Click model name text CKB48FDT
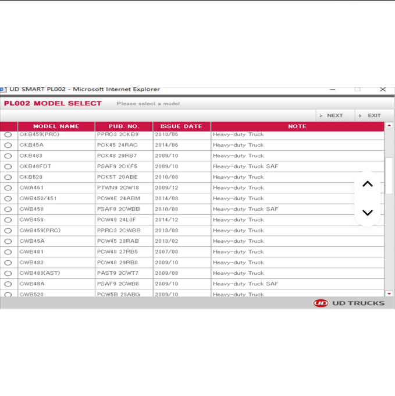 (35, 167)
